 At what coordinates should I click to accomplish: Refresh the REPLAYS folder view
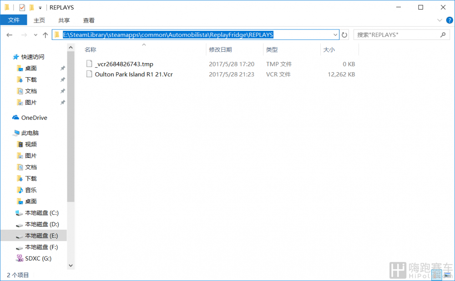pyautogui.click(x=344, y=35)
